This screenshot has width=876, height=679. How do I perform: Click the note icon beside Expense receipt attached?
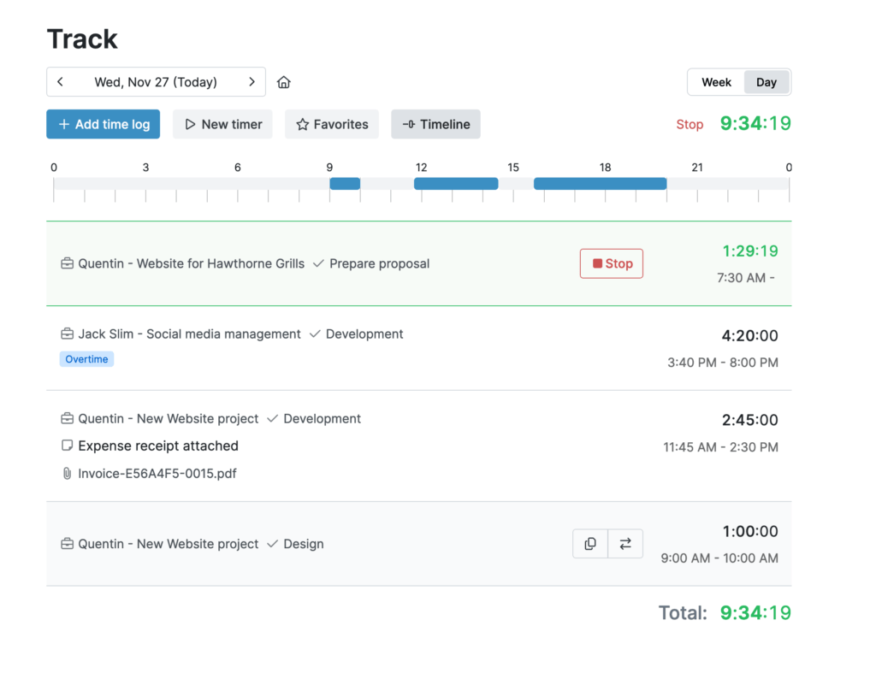[67, 446]
